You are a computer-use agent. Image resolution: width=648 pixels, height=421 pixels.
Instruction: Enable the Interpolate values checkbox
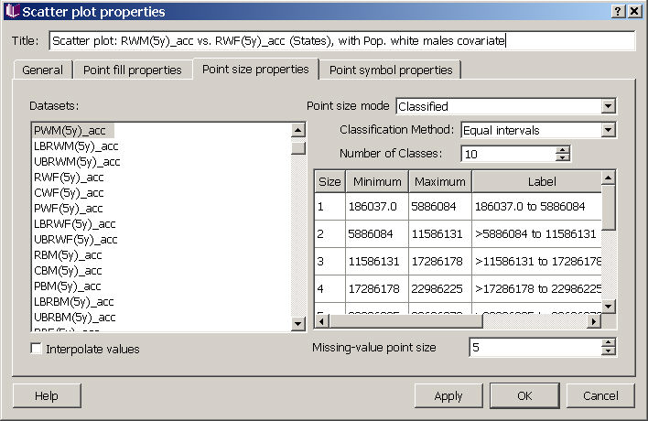click(x=37, y=349)
